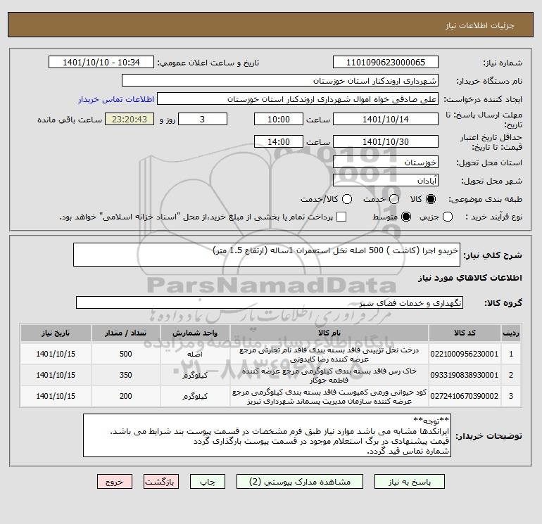Click the delivery province field خوزستان
The width and height of the screenshot is (542, 524).
tap(386, 162)
